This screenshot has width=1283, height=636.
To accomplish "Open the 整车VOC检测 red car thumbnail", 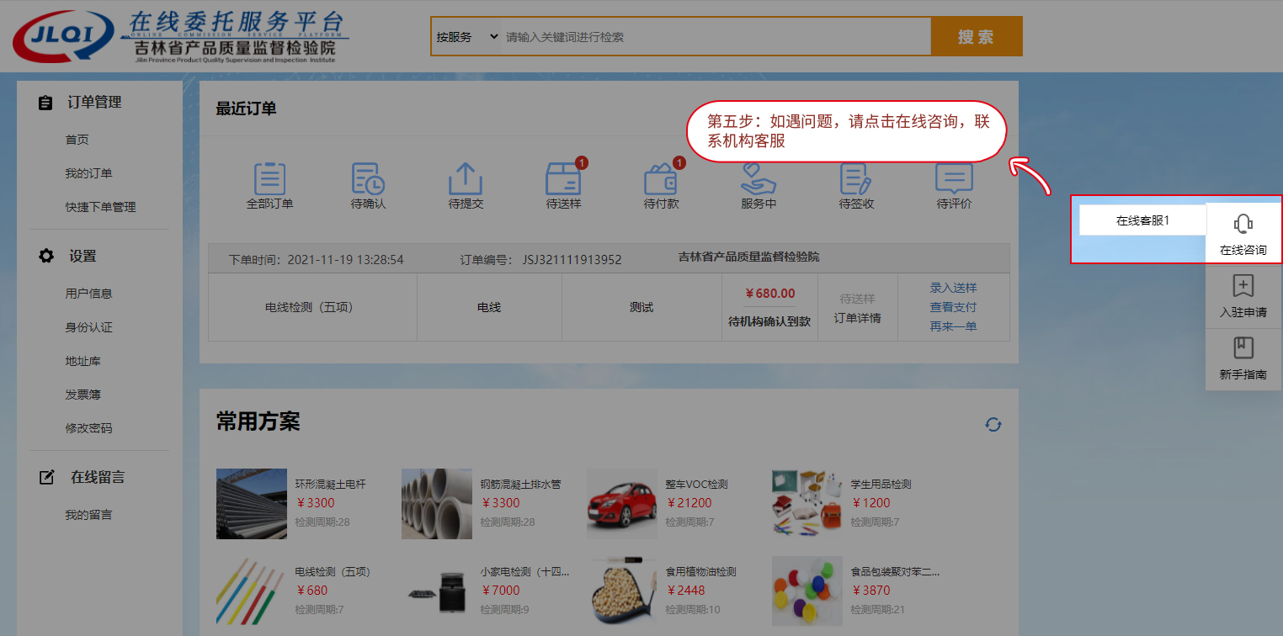I will click(x=621, y=504).
